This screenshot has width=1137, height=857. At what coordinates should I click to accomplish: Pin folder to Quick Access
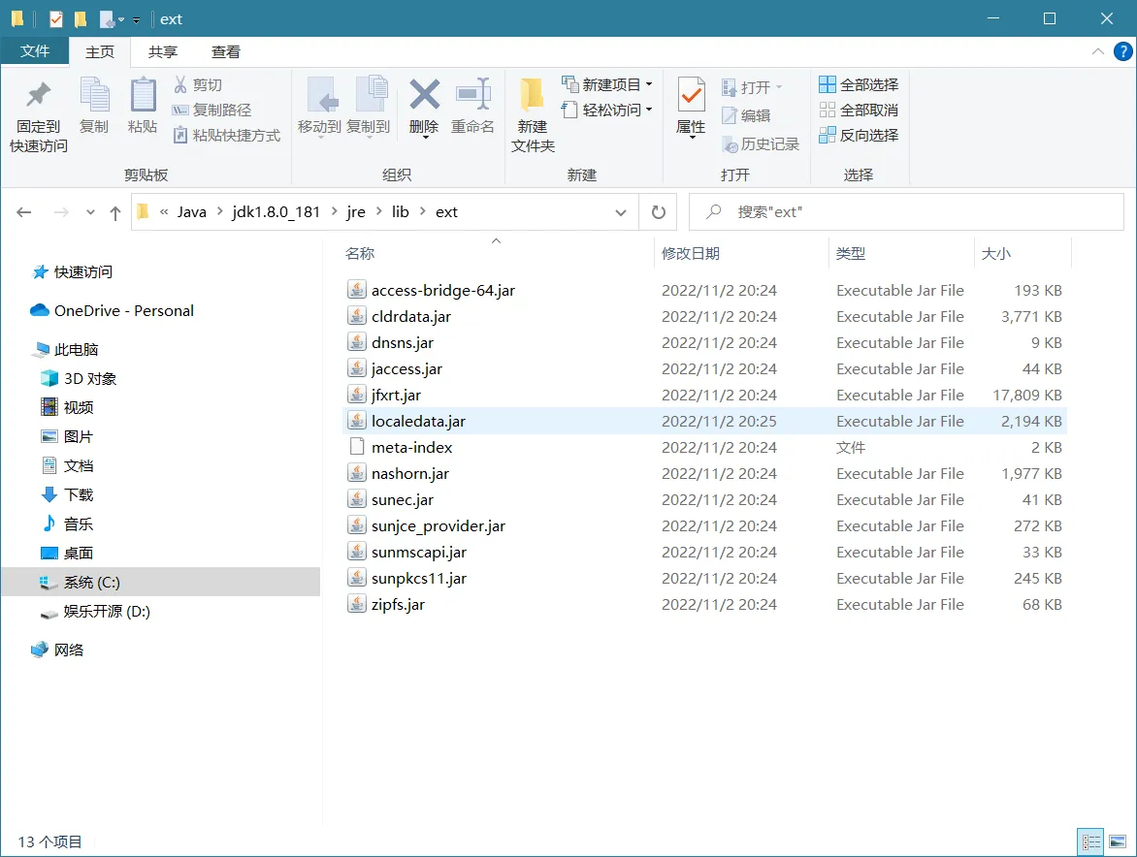[39, 116]
